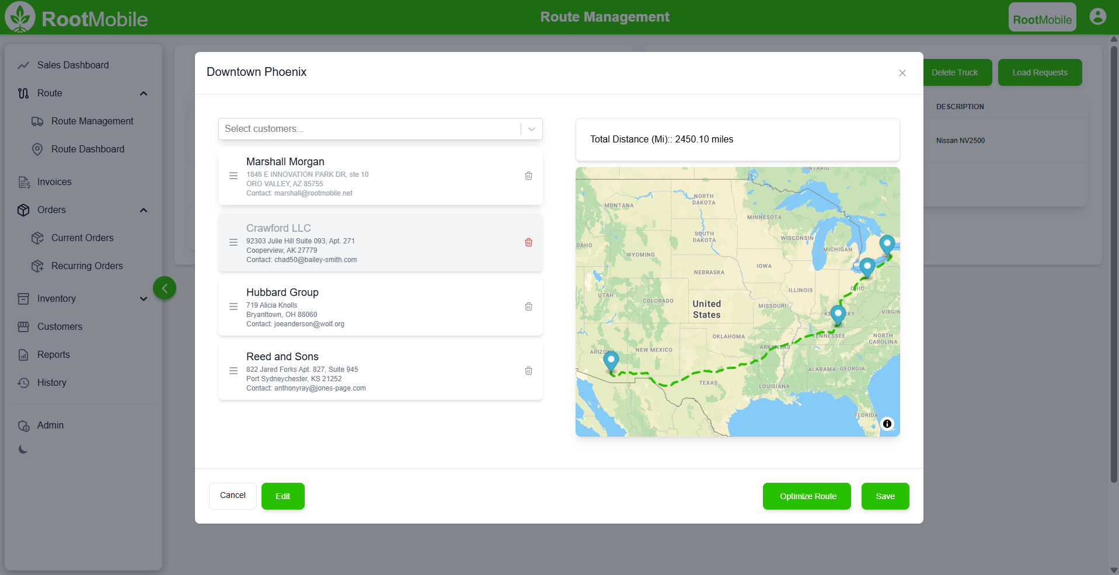Collapse the Route menu section

tap(144, 93)
